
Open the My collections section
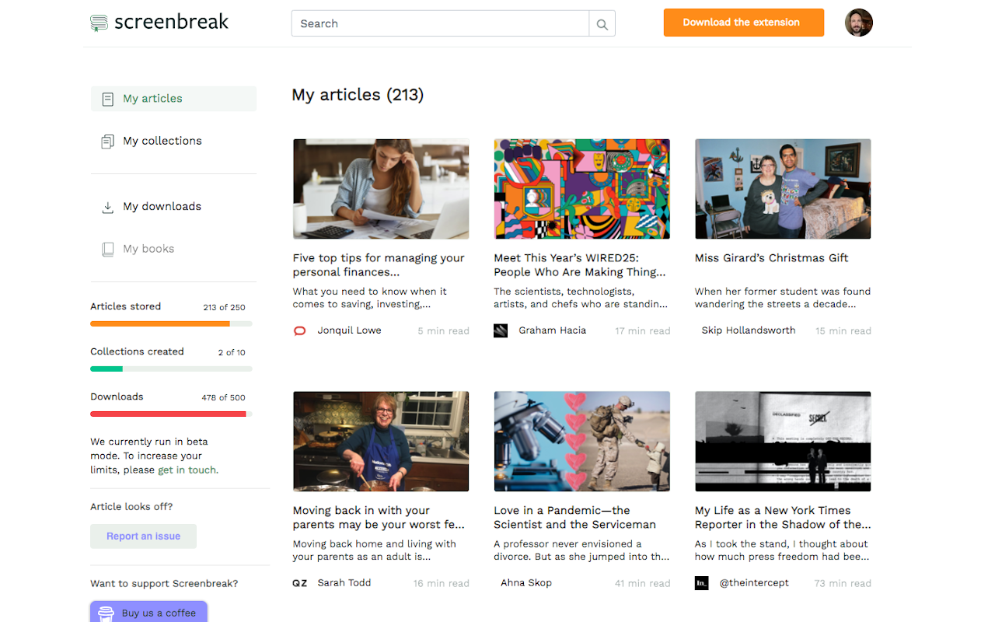(x=162, y=141)
